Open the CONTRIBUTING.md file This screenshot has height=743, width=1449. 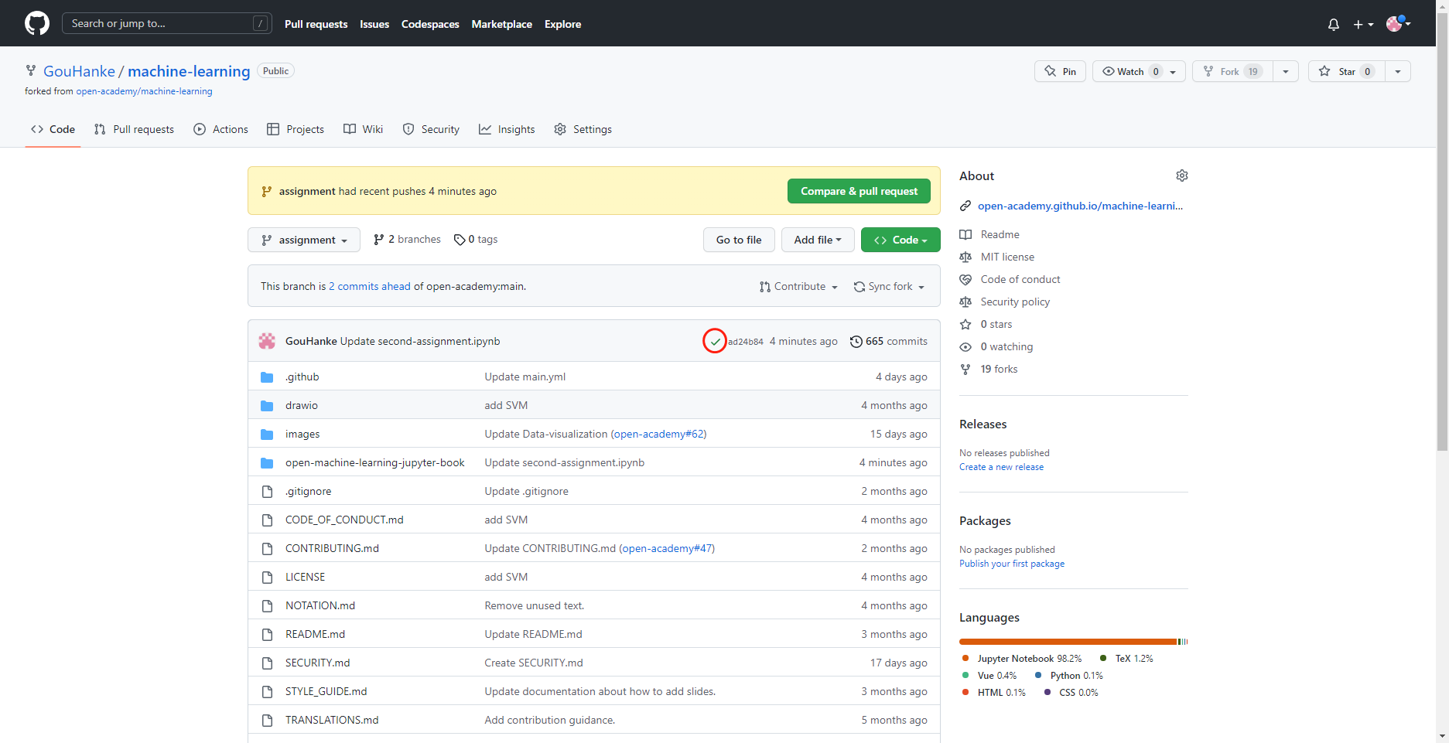pos(332,548)
